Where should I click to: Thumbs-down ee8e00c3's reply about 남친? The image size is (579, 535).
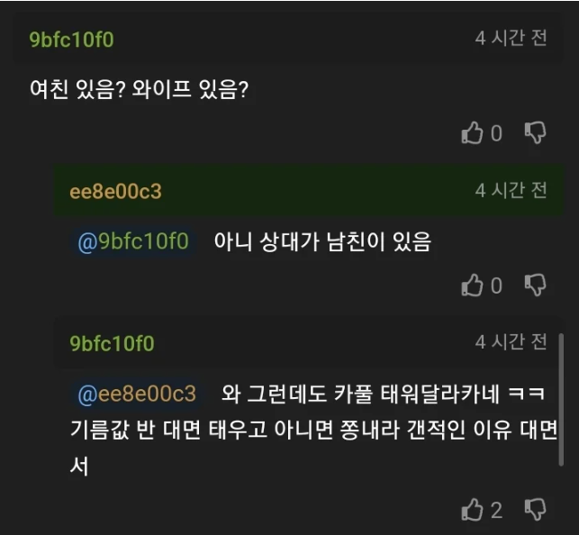535,285
